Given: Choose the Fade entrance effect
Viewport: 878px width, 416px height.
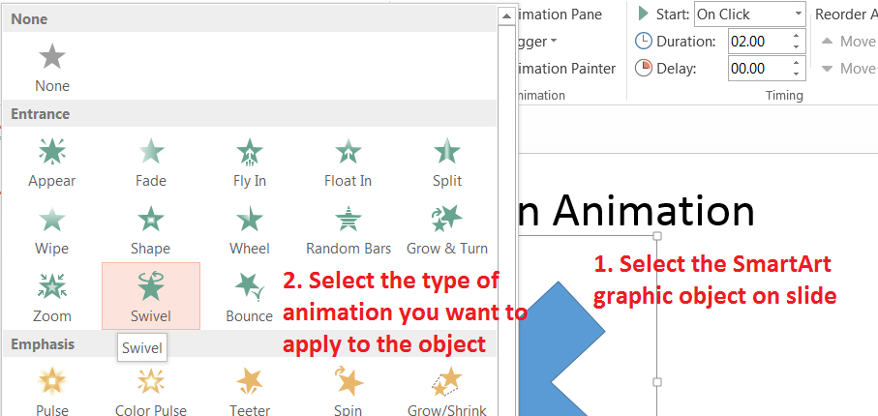Looking at the screenshot, I should 150,153.
